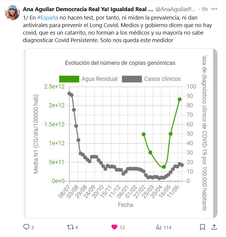The width and height of the screenshot is (226, 237).
Task: Open the 1h timestamp link
Action: tap(204, 9)
